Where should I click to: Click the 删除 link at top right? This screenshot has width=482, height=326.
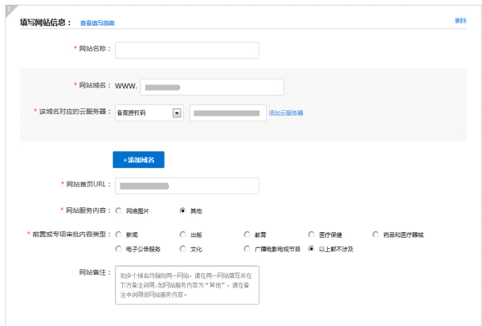tap(460, 21)
